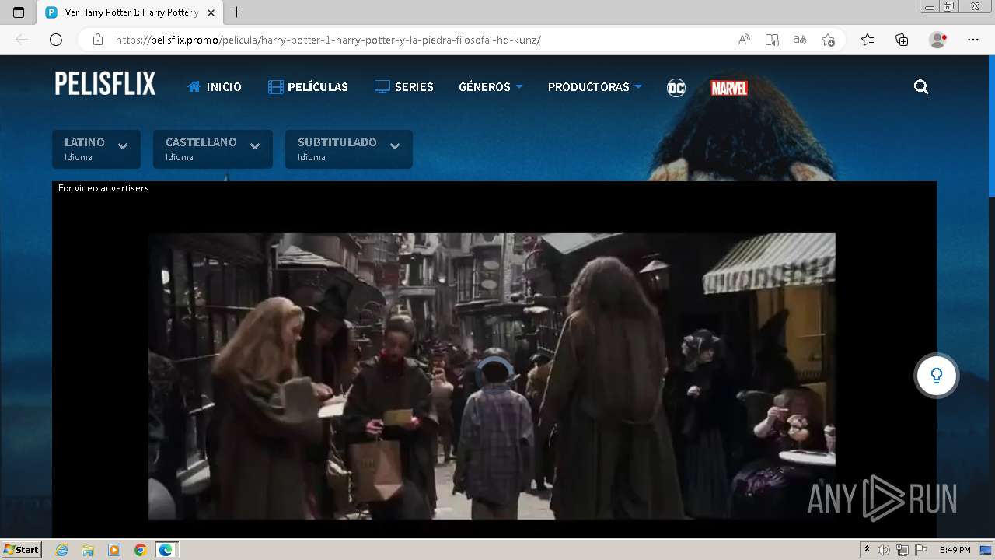Show hidden system tray icons
This screenshot has height=560, width=995.
coord(868,550)
